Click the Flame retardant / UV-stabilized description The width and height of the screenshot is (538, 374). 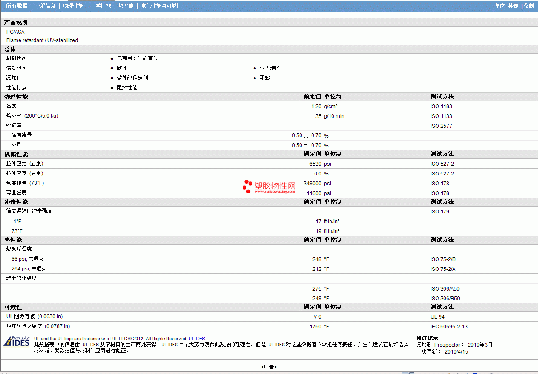[42, 40]
